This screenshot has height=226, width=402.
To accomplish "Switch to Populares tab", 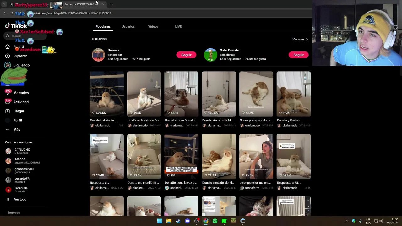I will coord(103,27).
